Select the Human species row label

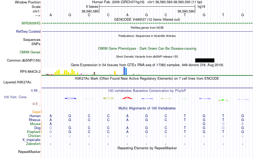[x=35, y=116]
